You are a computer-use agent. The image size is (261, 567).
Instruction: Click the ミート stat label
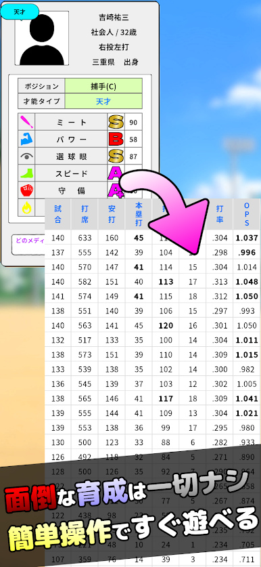[71, 123]
